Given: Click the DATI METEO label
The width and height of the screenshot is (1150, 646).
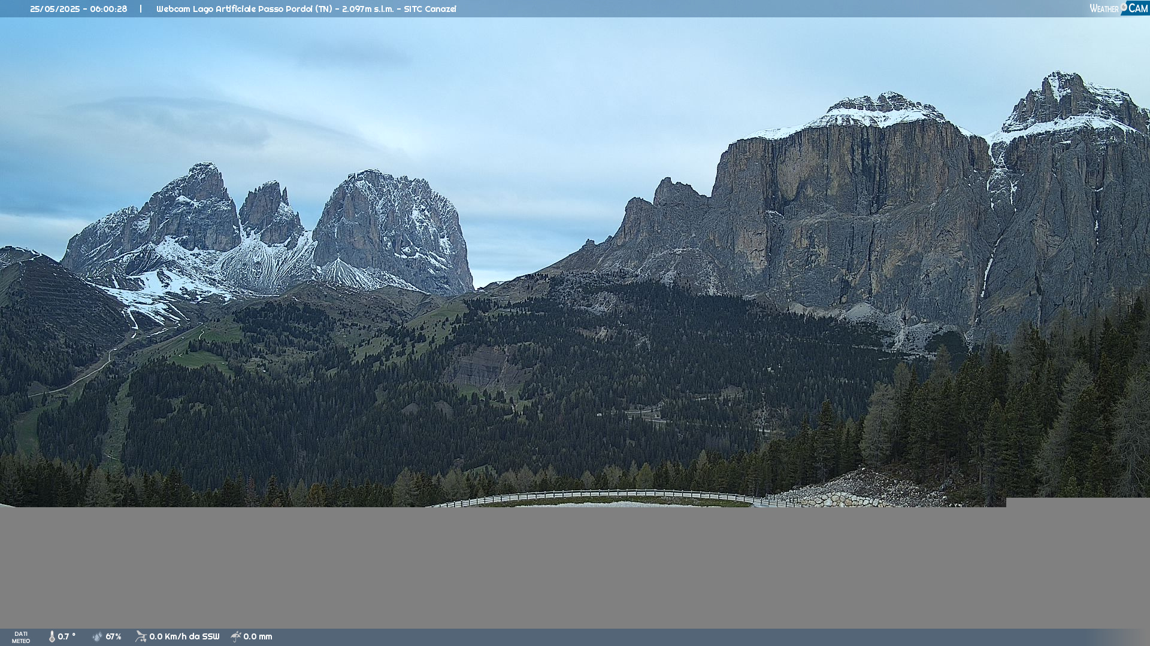Looking at the screenshot, I should click(21, 637).
